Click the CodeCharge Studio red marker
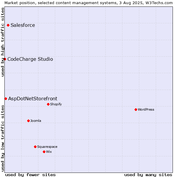The width and height of the screenshot is (177, 177). point(5,59)
